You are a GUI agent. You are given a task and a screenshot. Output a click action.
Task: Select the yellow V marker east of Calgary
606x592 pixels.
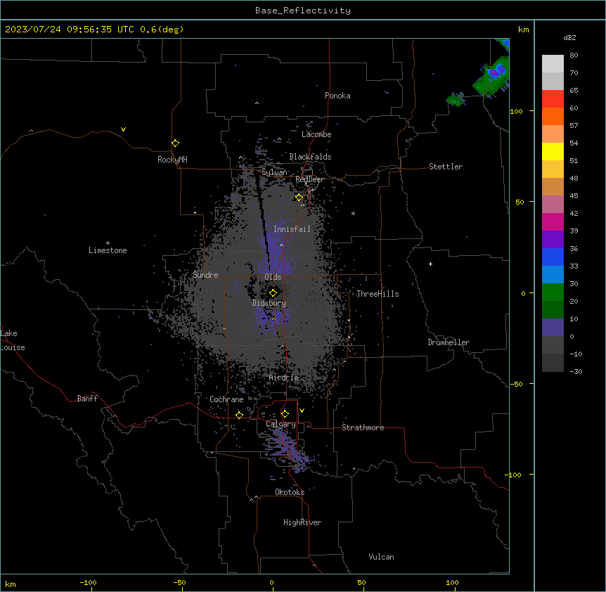(302, 411)
